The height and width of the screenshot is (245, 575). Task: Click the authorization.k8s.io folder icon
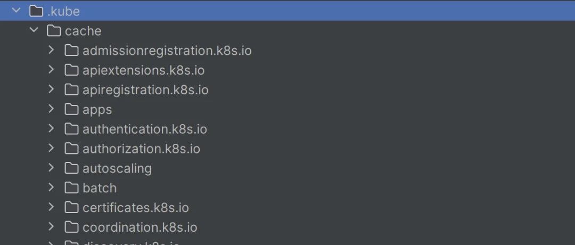click(x=71, y=149)
